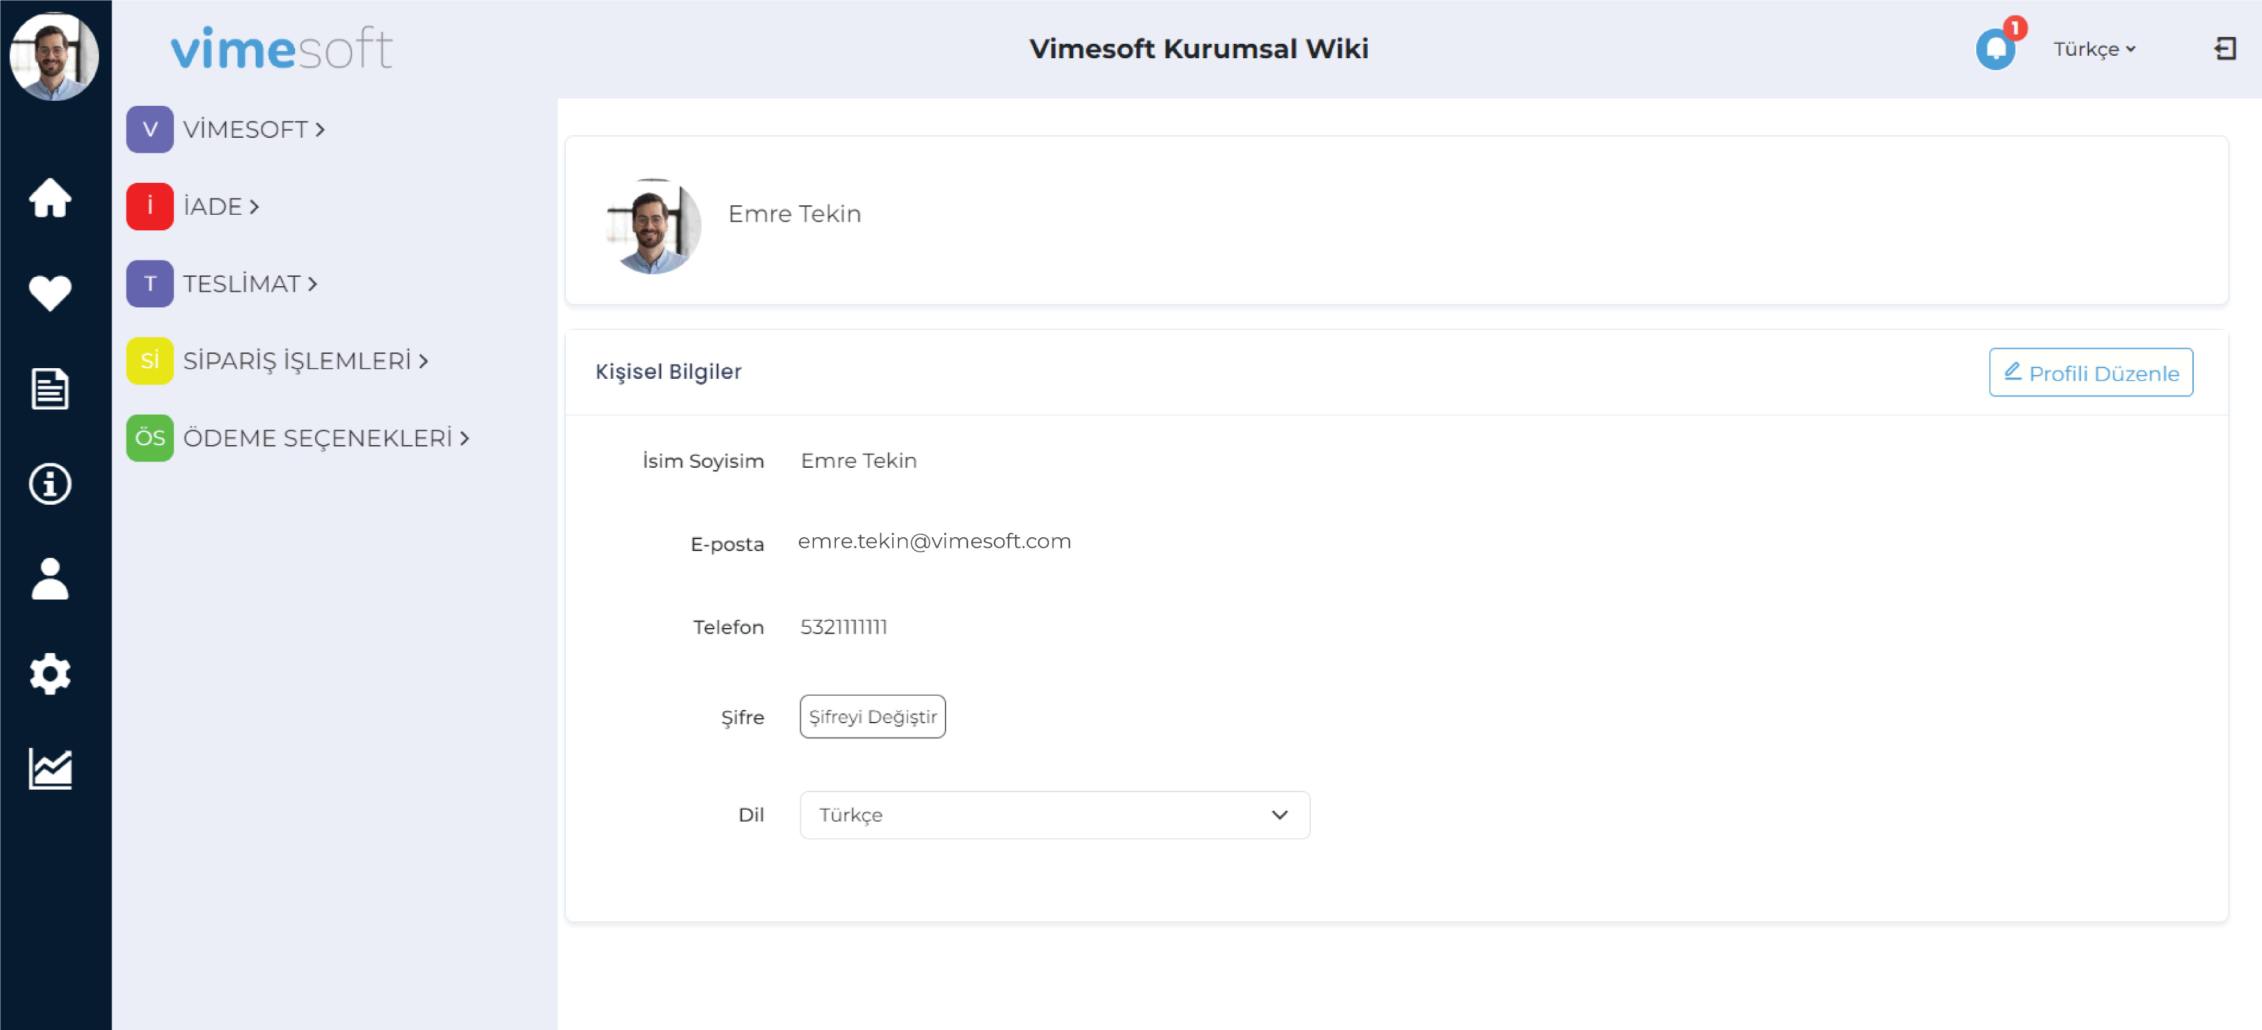
Task: Click the phone number 5321111111
Action: [x=843, y=626]
